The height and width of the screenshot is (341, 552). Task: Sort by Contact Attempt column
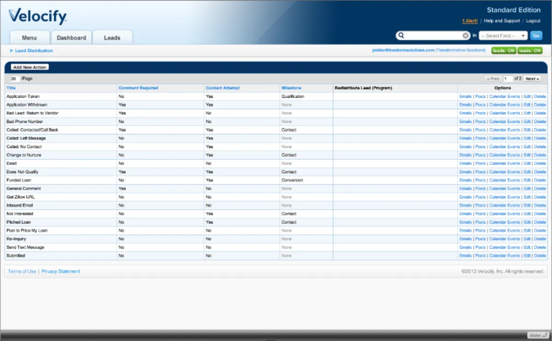[223, 88]
